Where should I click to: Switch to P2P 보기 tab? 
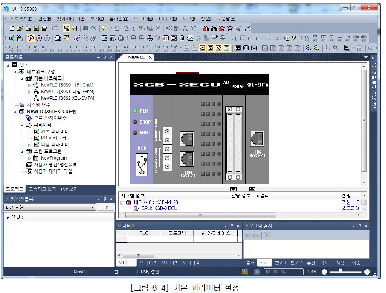click(x=69, y=189)
